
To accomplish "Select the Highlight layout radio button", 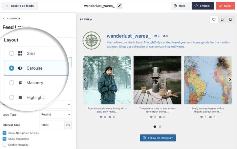I will tap(12, 97).
